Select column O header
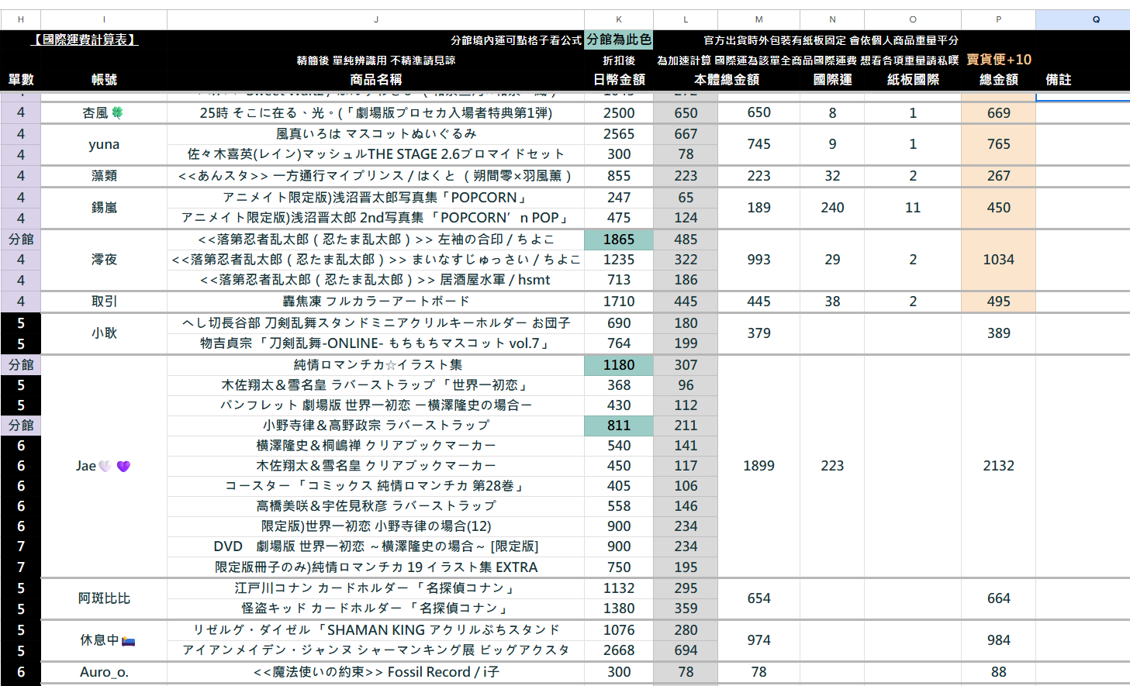Viewport: 1130px width, 686px height. click(913, 19)
